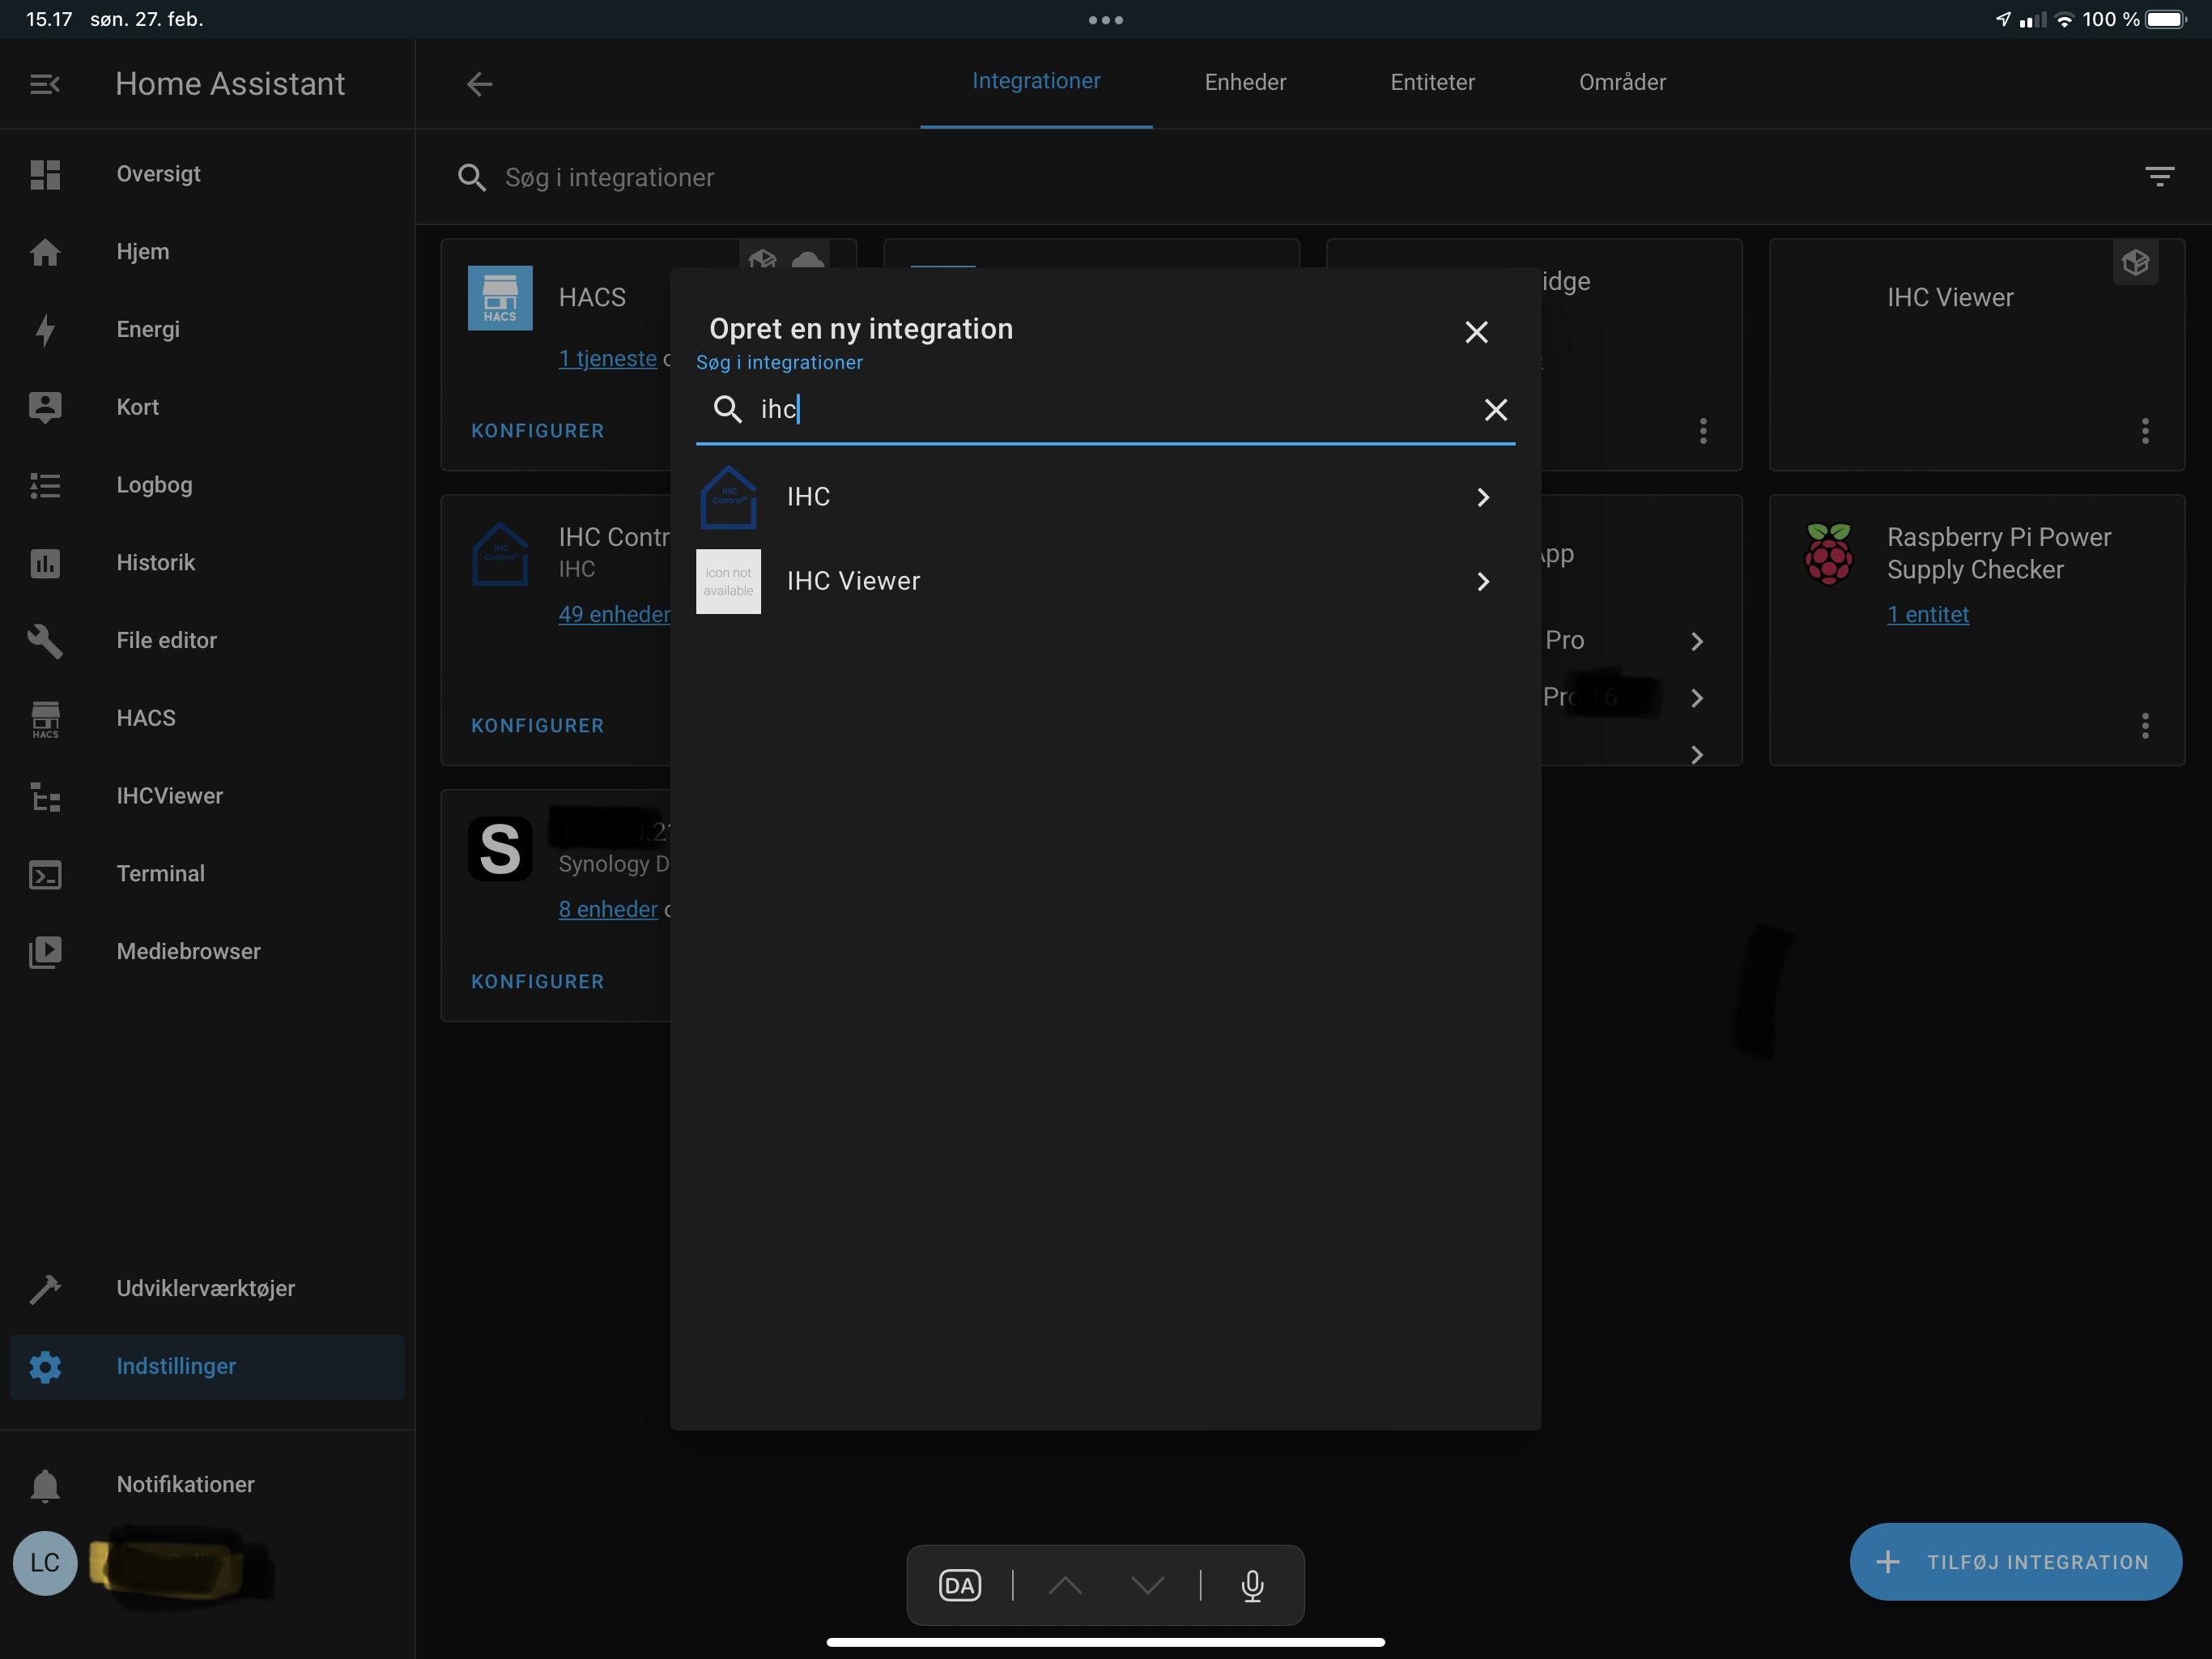Screen dimensions: 2212x1659
Task: Open three-dot menu on Raspberry Pi card
Action: pos(2144,726)
